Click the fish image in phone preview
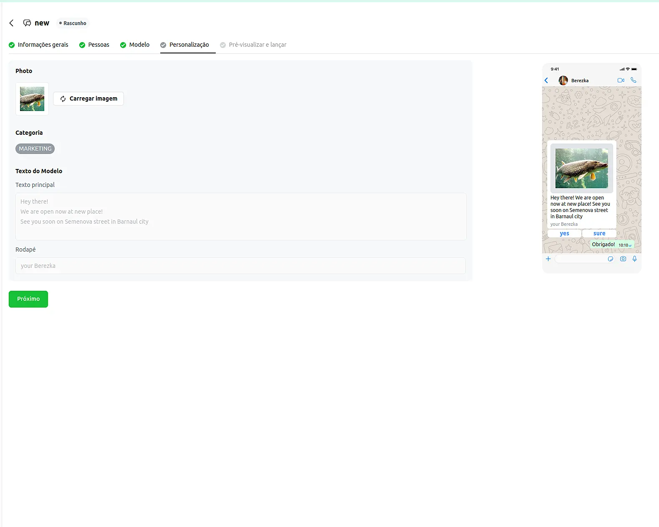 click(582, 169)
